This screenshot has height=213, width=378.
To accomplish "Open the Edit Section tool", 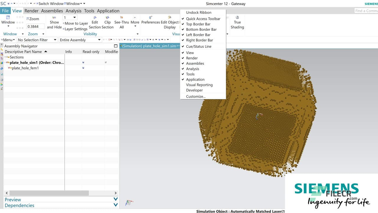I will [94, 23].
